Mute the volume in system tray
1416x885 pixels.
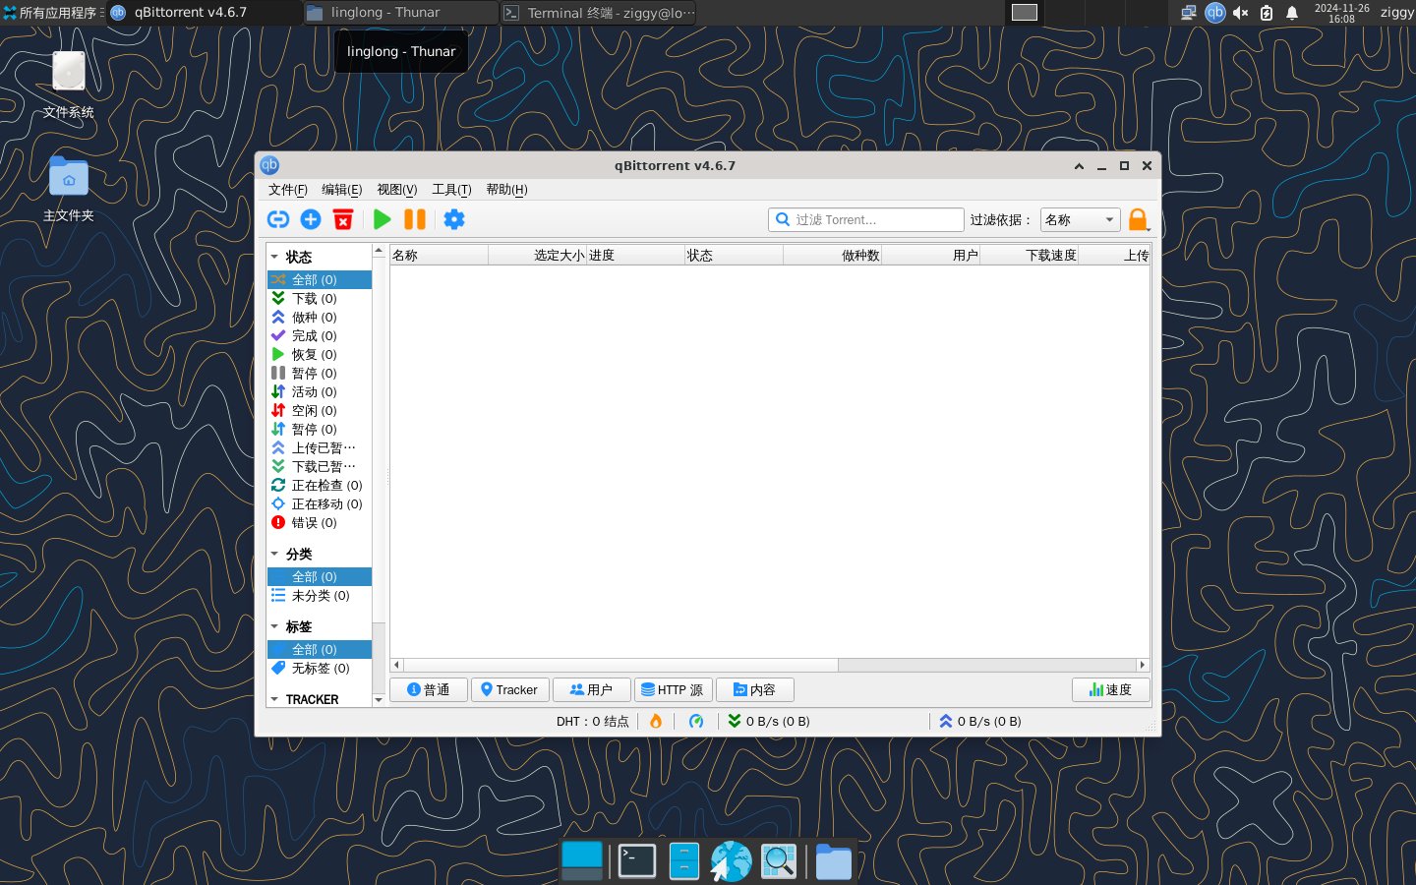point(1241,13)
